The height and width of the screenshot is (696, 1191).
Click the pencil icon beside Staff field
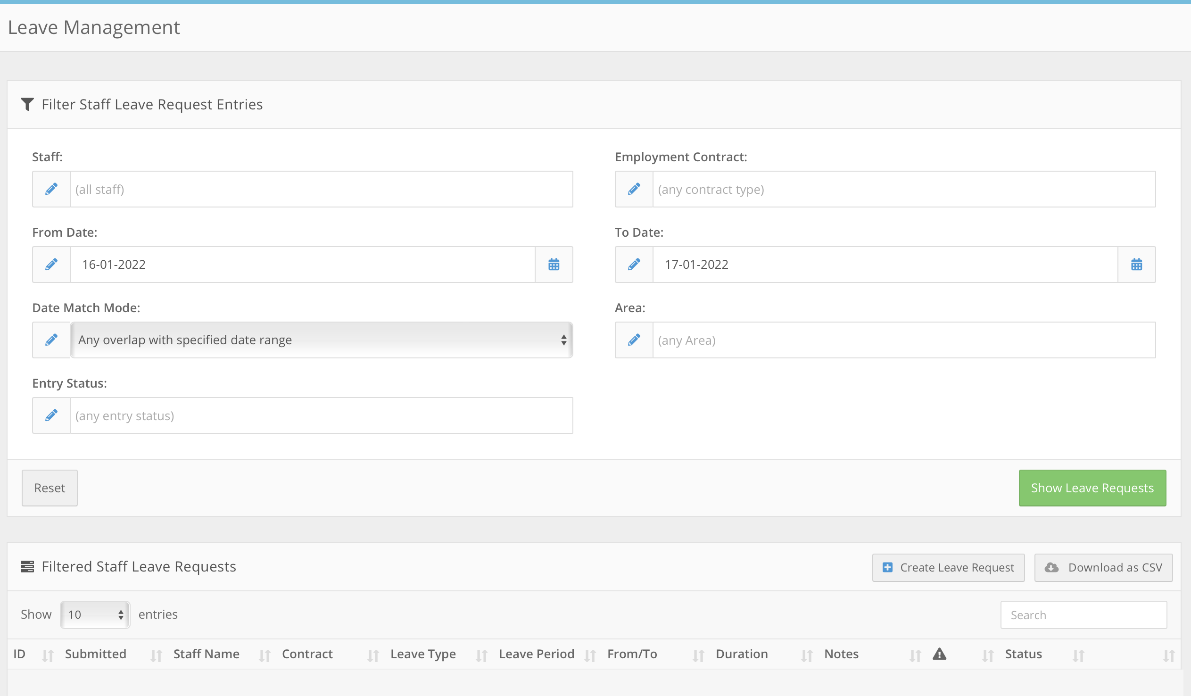point(51,189)
